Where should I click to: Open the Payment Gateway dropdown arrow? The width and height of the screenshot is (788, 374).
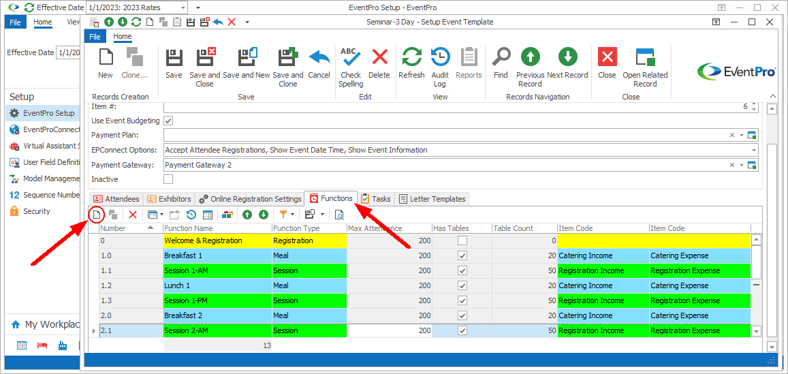[742, 165]
